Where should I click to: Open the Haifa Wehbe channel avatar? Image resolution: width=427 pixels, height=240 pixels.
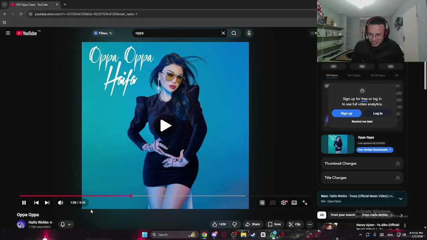point(21,224)
